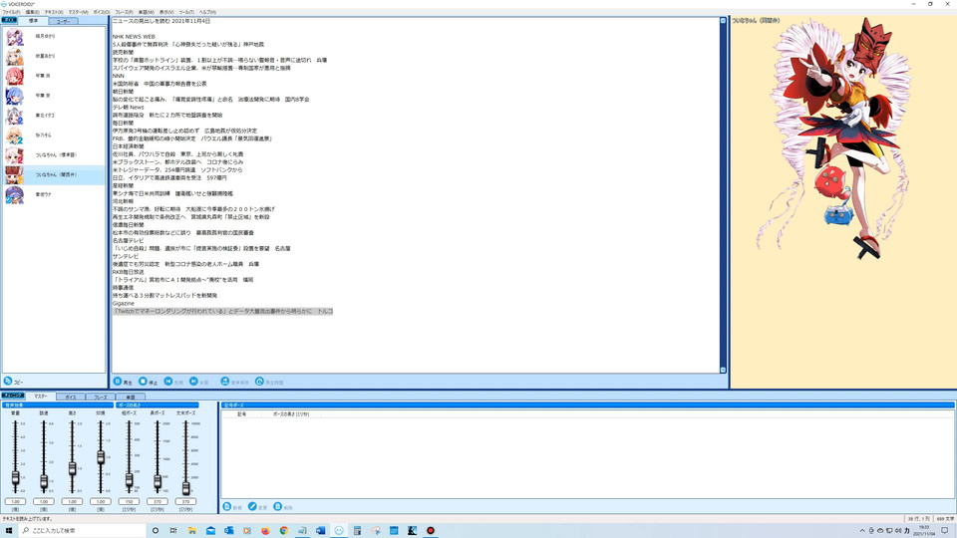Expand the system tray hidden icons
Viewport: 957px width, 538px height.
(x=861, y=531)
